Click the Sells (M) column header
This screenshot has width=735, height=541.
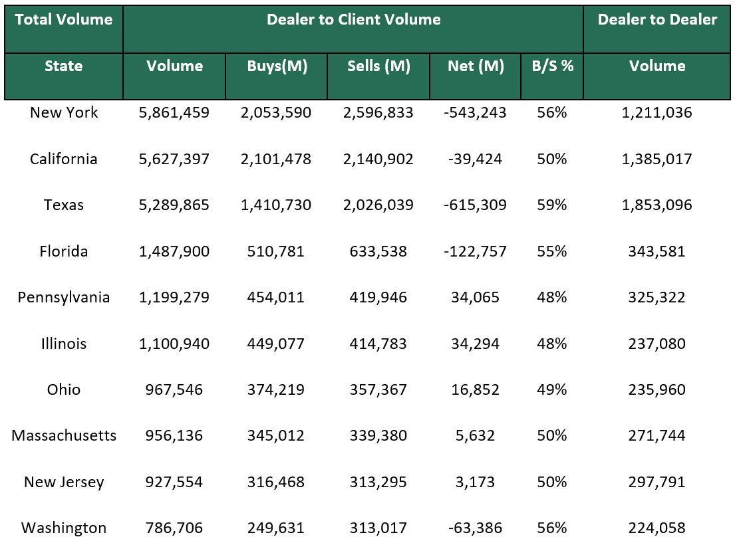pyautogui.click(x=378, y=66)
